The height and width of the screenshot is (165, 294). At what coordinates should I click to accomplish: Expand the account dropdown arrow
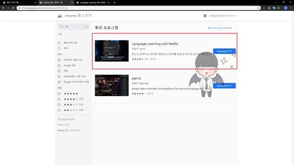point(235,16)
